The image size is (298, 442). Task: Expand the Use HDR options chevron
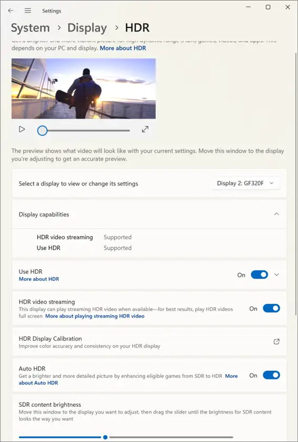[x=276, y=275]
